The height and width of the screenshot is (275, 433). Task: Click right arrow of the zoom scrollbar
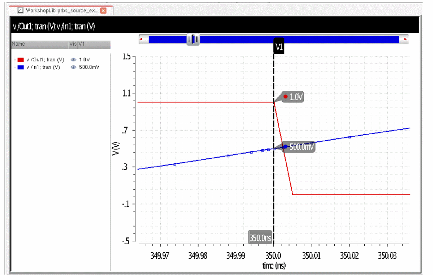click(x=405, y=39)
